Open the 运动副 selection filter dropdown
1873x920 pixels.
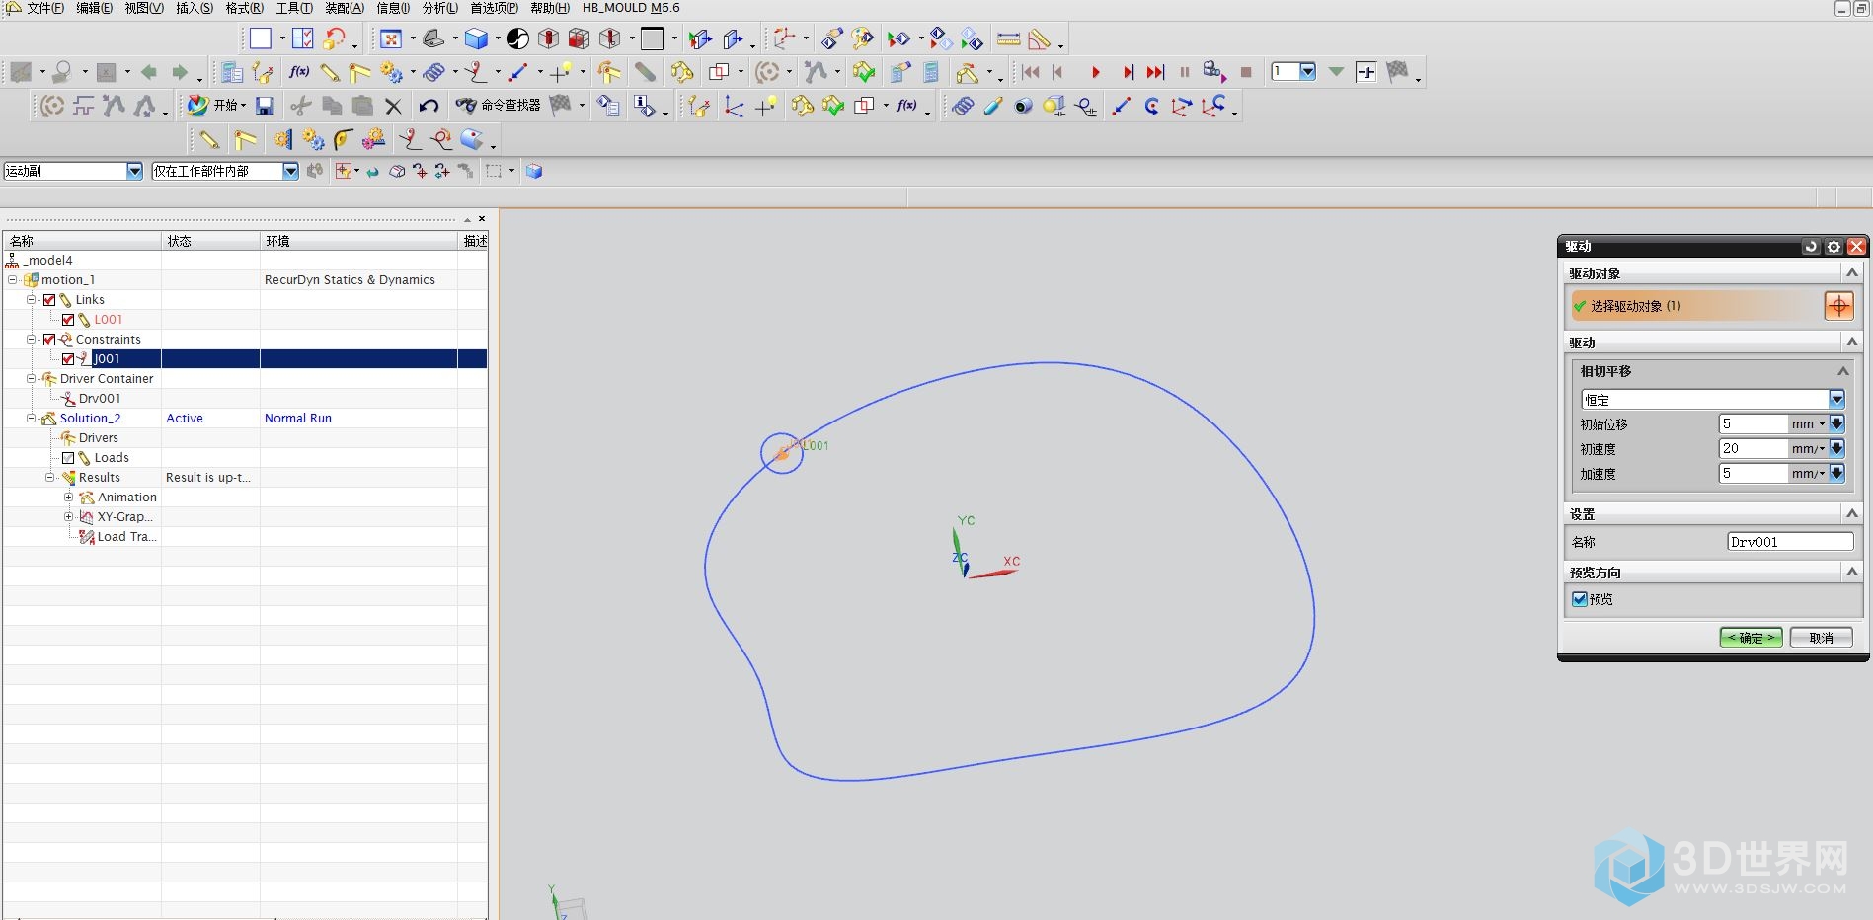pyautogui.click(x=134, y=171)
